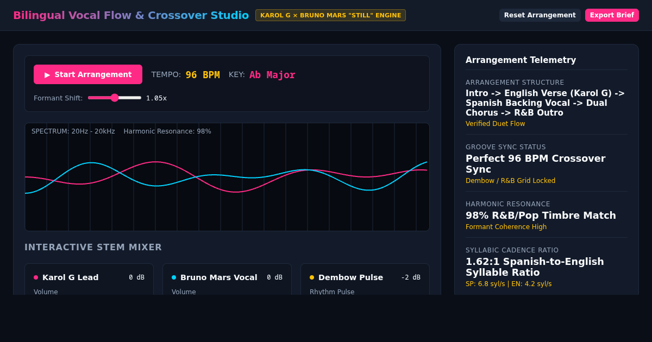Click the Volume label under Karol G Lead
The height and width of the screenshot is (342, 652).
click(x=46, y=292)
